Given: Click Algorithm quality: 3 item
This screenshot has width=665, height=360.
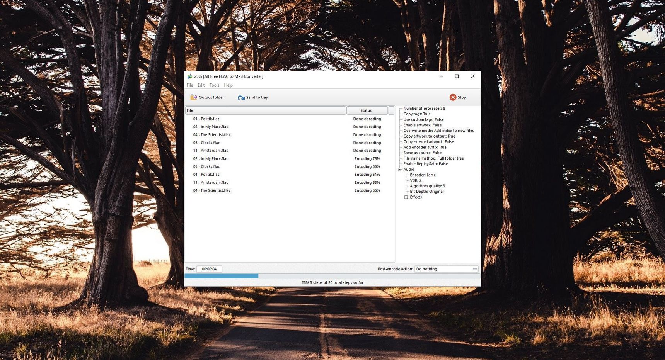Looking at the screenshot, I should point(427,186).
